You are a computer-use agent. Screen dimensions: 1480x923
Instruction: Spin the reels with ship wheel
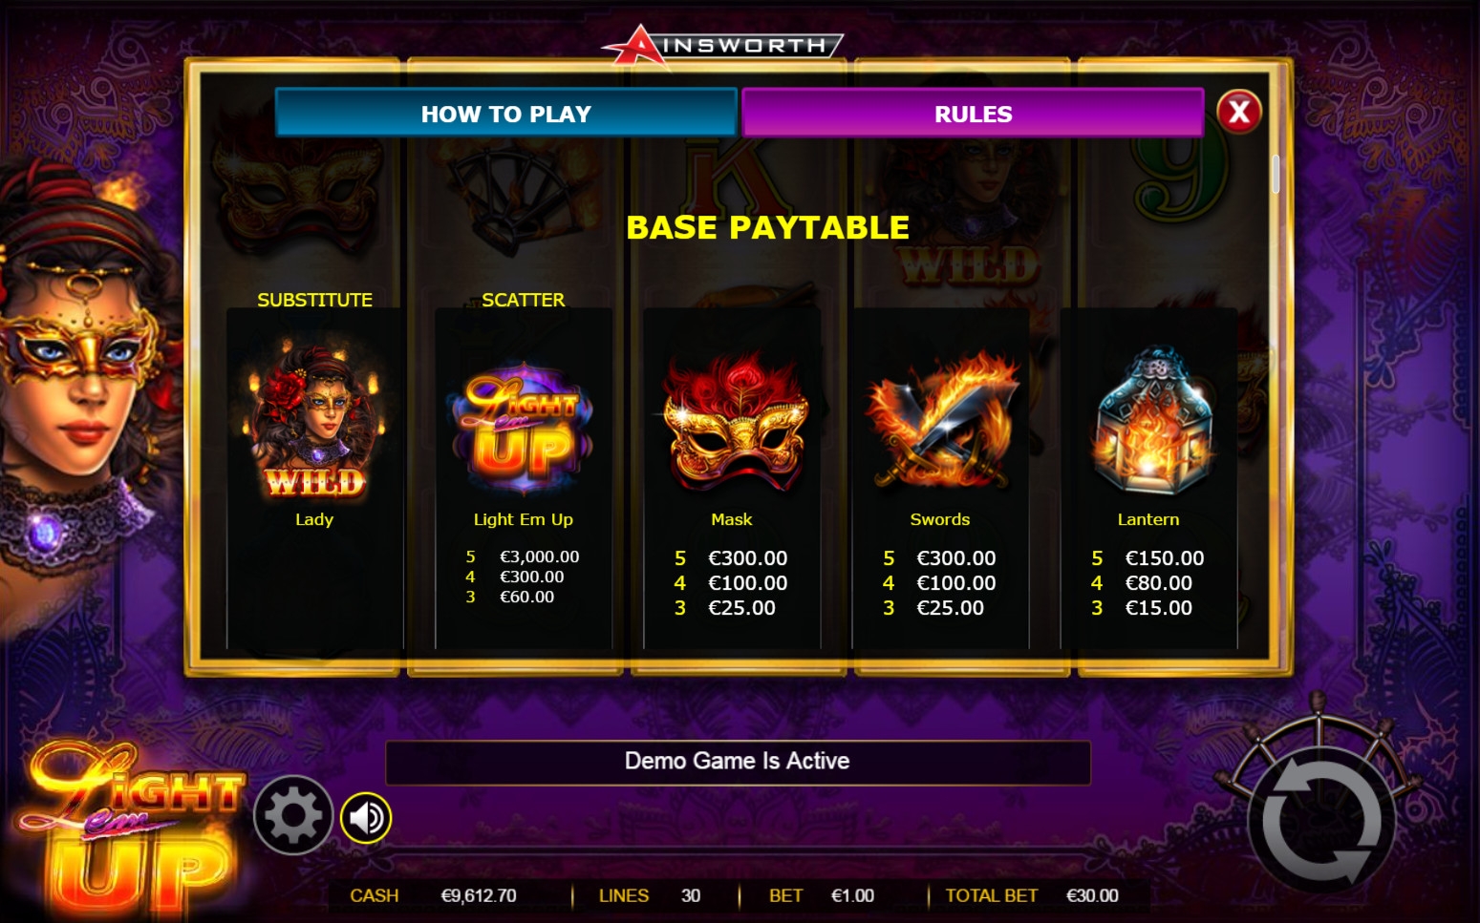1321,821
